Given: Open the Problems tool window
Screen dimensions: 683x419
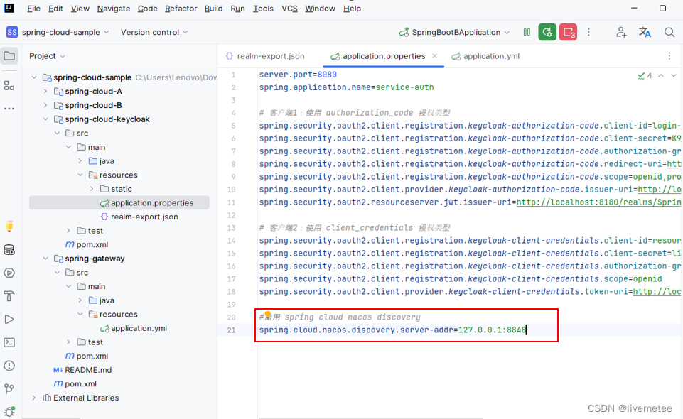Looking at the screenshot, I should click(9, 366).
